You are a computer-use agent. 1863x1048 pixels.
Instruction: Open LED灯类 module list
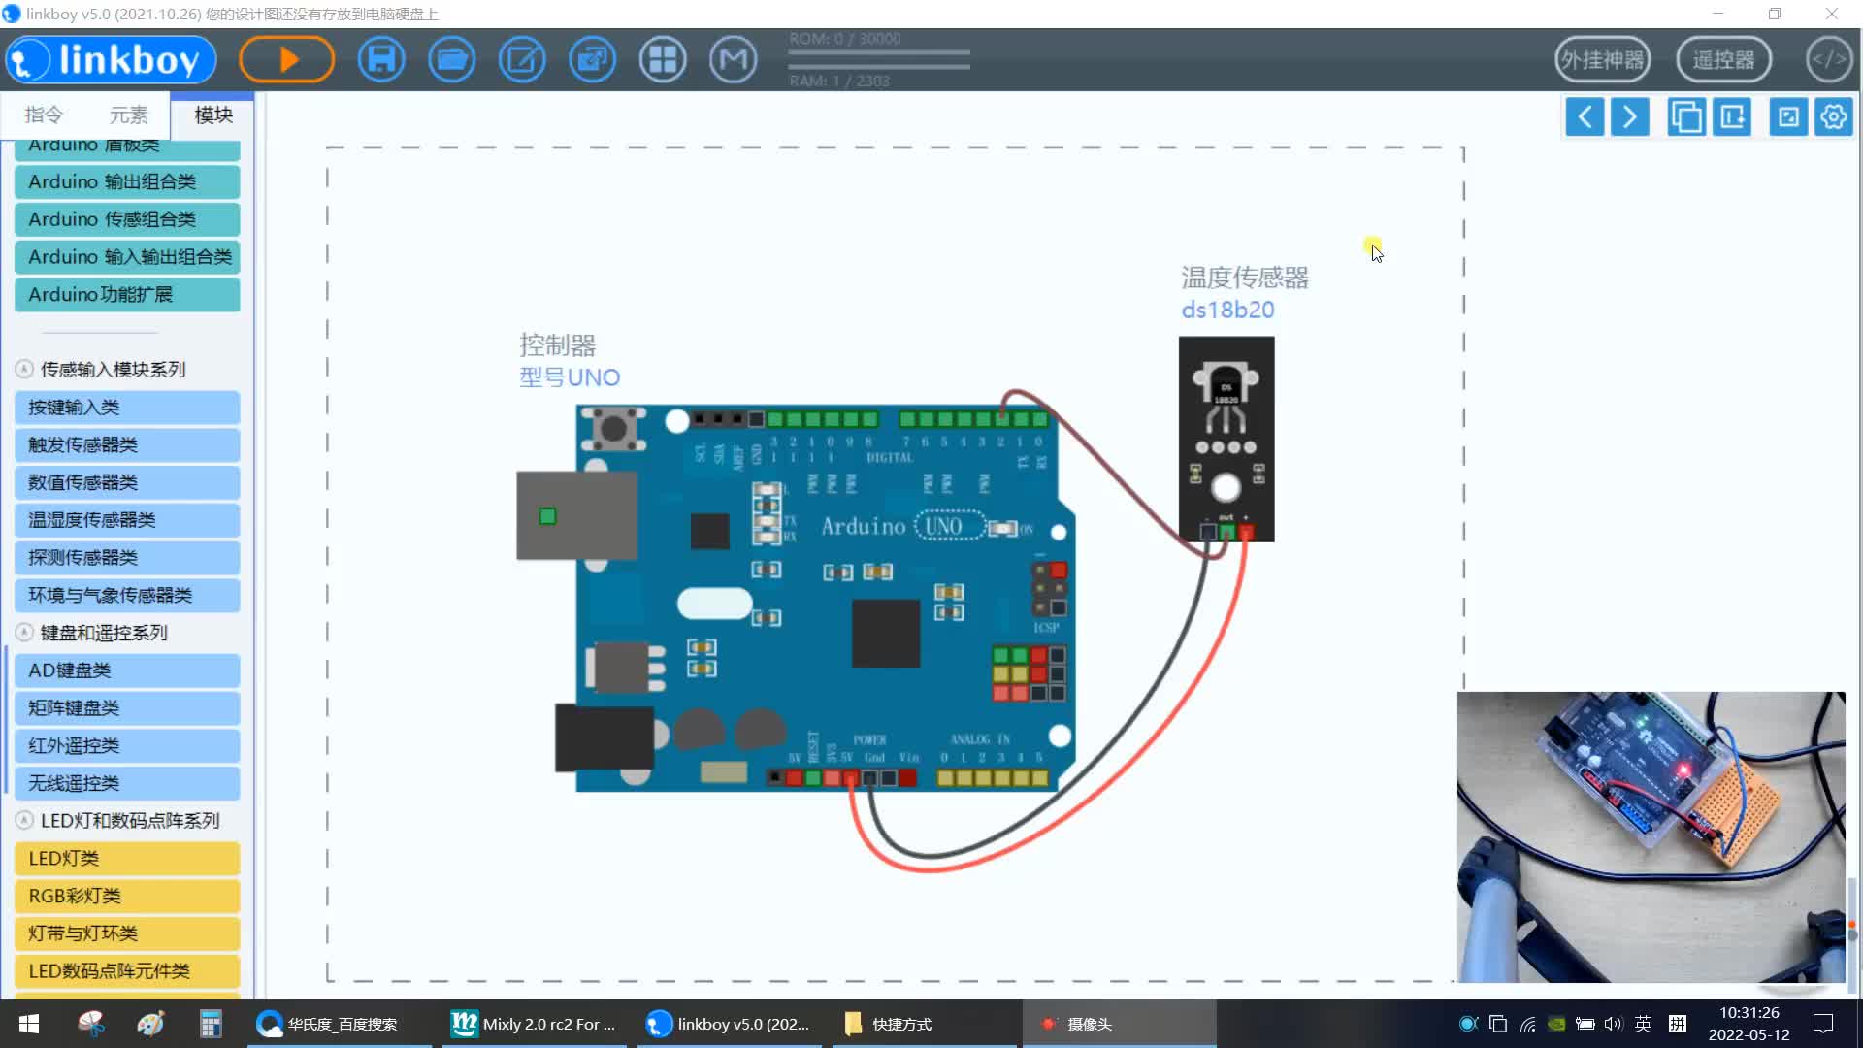[x=127, y=859]
